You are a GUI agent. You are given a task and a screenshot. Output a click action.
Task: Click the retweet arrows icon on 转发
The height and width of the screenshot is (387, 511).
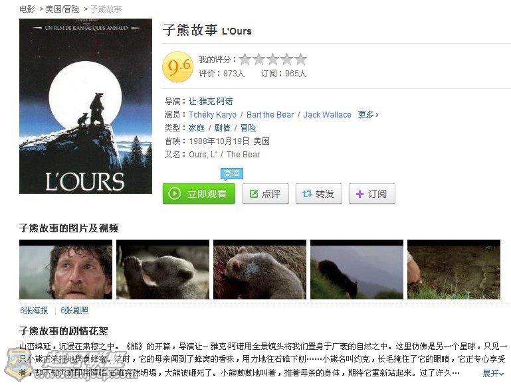(307, 194)
